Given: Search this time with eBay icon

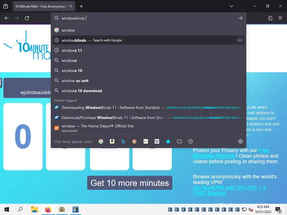Looking at the screenshot, I should pos(146,141).
